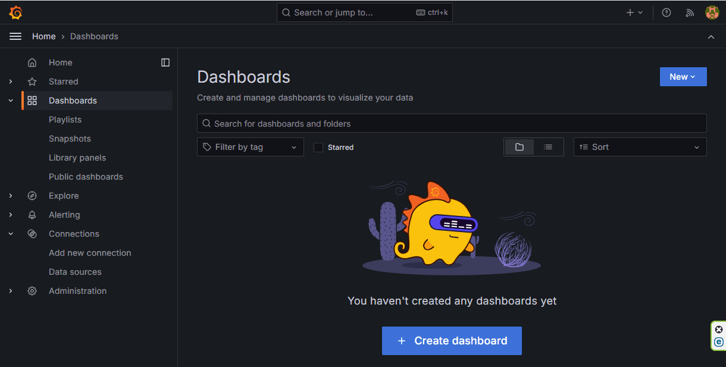726x367 pixels.
Task: Open the news feed RSS icon
Action: (690, 12)
